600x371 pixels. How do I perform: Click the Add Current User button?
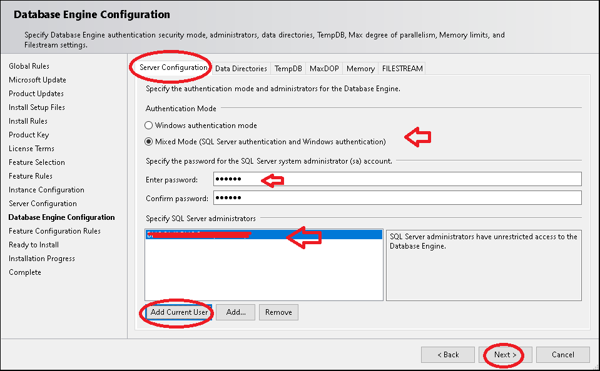click(x=179, y=312)
